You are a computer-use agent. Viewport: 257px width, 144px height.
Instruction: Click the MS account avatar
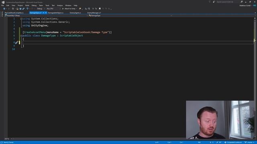tap(255, 5)
